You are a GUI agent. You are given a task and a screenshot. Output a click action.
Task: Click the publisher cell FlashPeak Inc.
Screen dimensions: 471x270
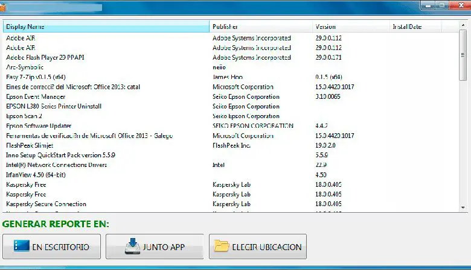click(231, 145)
